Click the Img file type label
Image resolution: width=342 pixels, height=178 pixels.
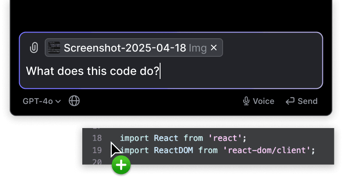coord(198,48)
